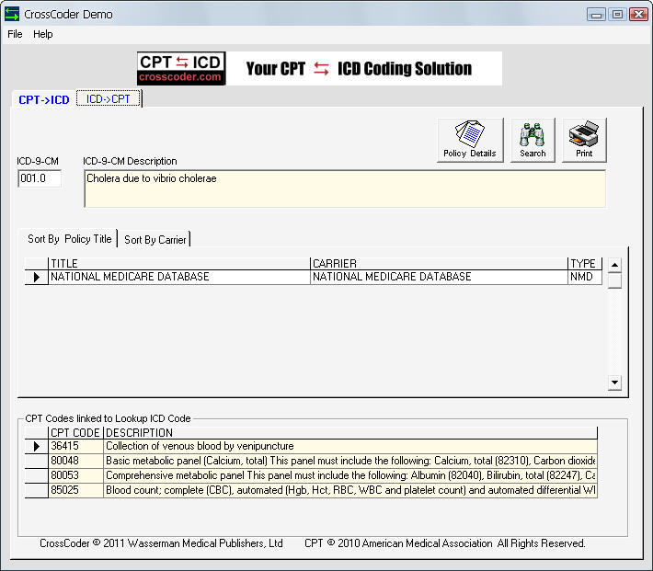
Task: Switch to the CPT->ICD tab
Action: [x=44, y=99]
